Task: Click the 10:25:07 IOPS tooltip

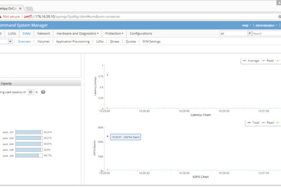Action: coord(125,137)
